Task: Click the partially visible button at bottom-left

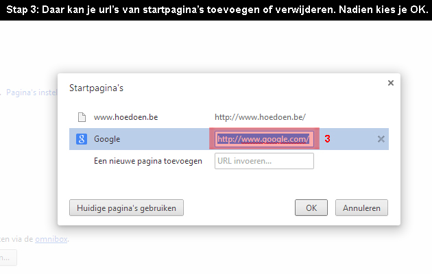Action: [x=8, y=258]
